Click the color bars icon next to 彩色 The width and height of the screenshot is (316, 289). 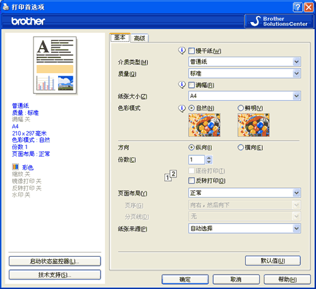coord(15,167)
